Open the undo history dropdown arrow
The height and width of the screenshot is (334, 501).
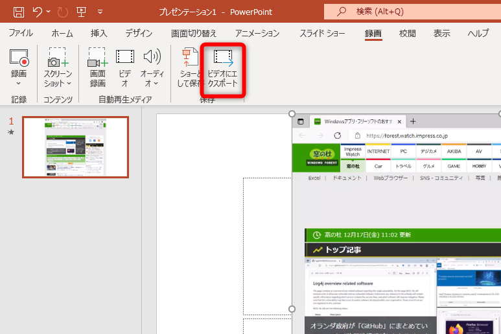pos(48,12)
